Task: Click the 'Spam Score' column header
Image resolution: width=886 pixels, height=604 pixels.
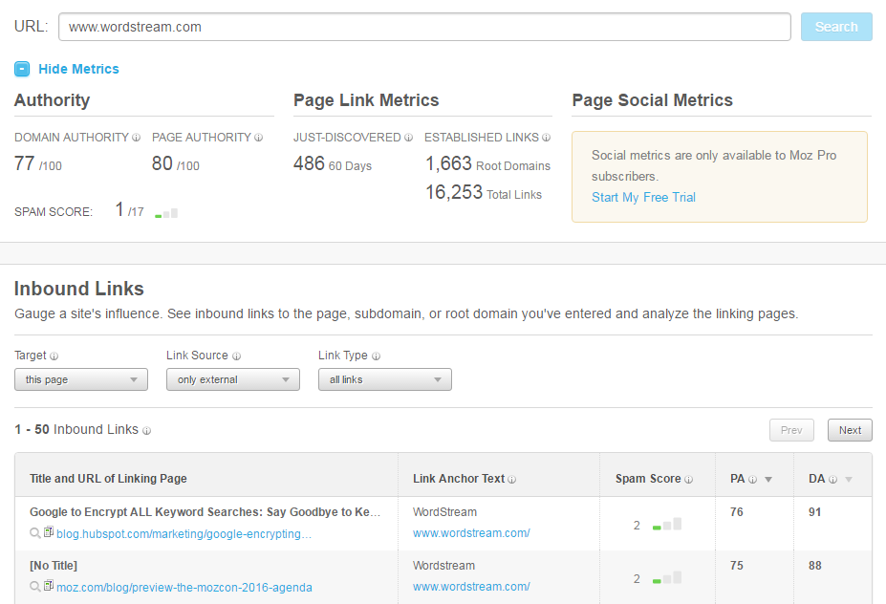Action: point(648,479)
